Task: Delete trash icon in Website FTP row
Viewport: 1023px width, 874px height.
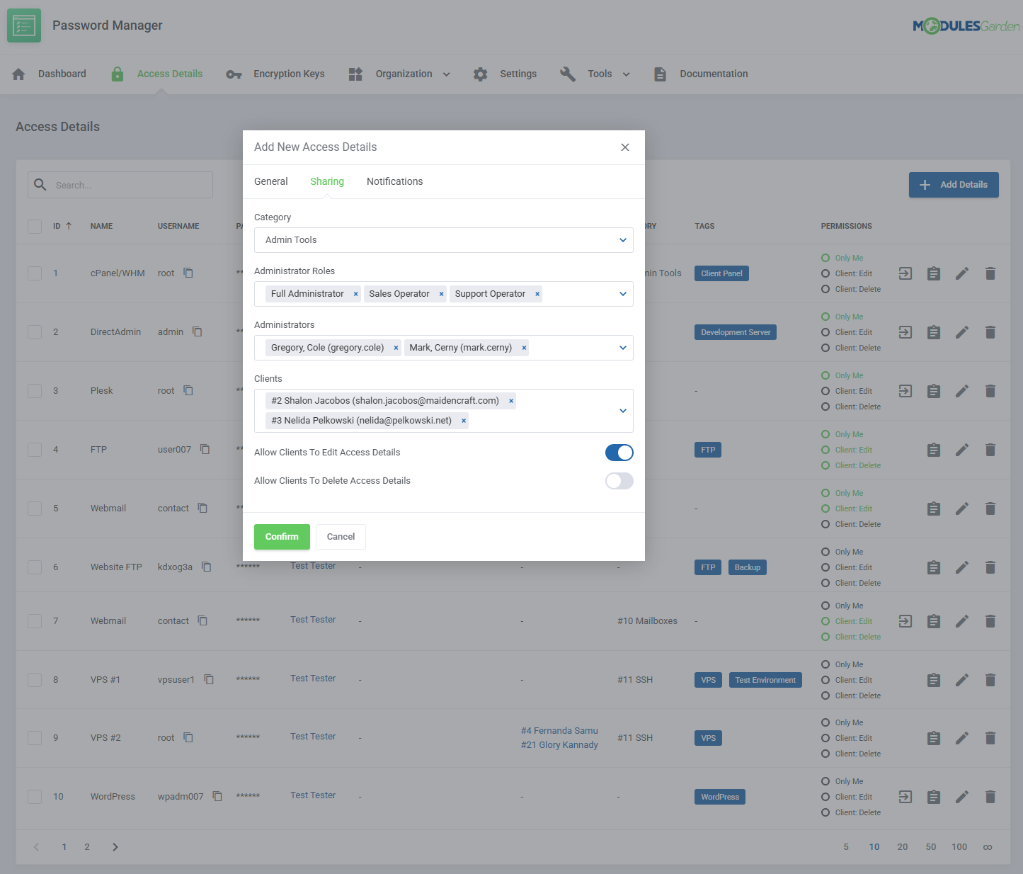Action: point(990,567)
